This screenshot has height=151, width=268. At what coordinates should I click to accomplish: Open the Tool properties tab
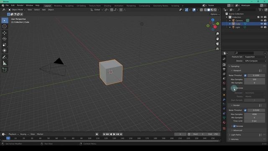pyautogui.click(x=224, y=59)
